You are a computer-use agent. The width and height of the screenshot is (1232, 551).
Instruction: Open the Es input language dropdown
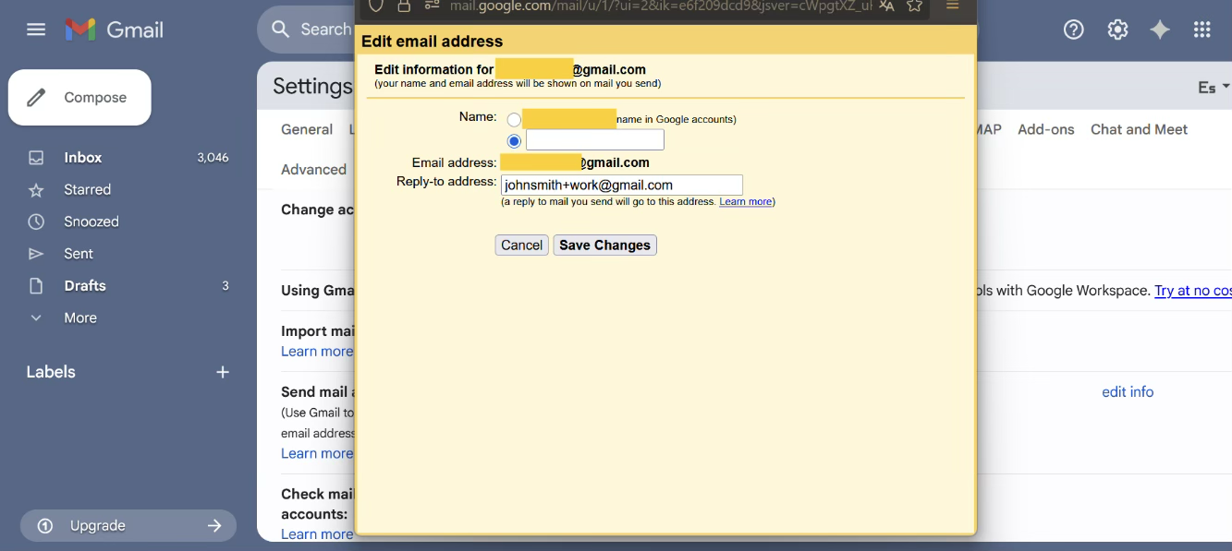tap(1213, 87)
